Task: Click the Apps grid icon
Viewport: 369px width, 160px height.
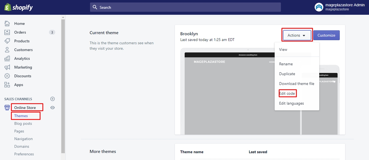Action: click(7, 85)
